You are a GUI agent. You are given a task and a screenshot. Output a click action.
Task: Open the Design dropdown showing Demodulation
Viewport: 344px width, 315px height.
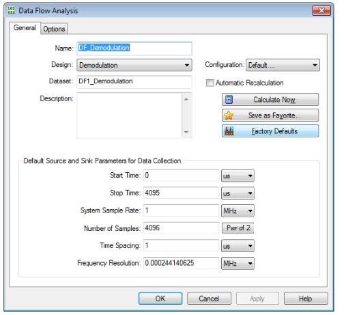tap(134, 65)
